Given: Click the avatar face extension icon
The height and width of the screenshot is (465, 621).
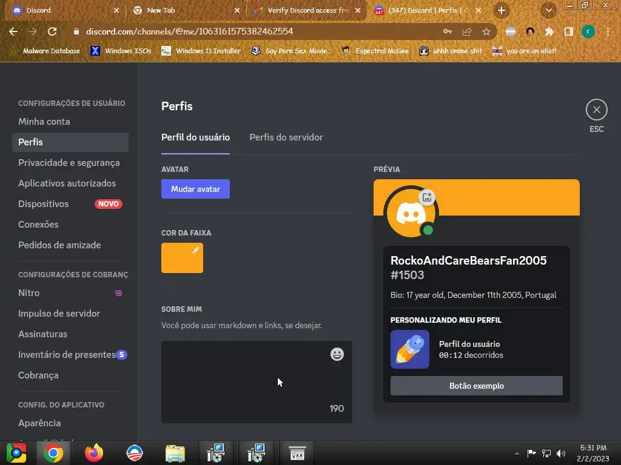Looking at the screenshot, I should pyautogui.click(x=530, y=31).
